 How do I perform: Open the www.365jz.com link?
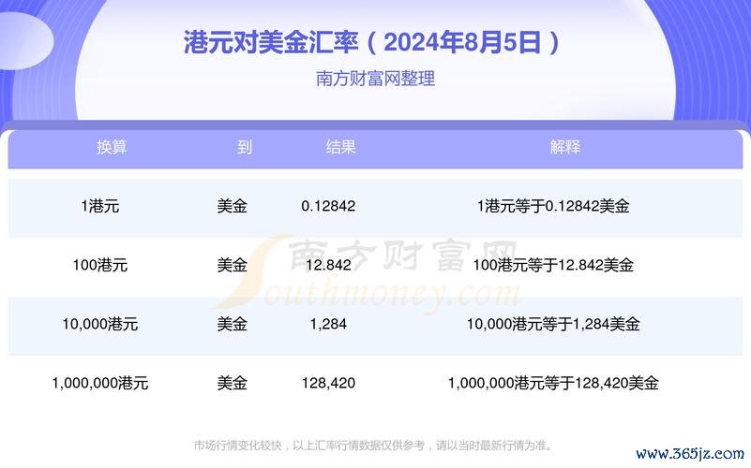pos(690,454)
